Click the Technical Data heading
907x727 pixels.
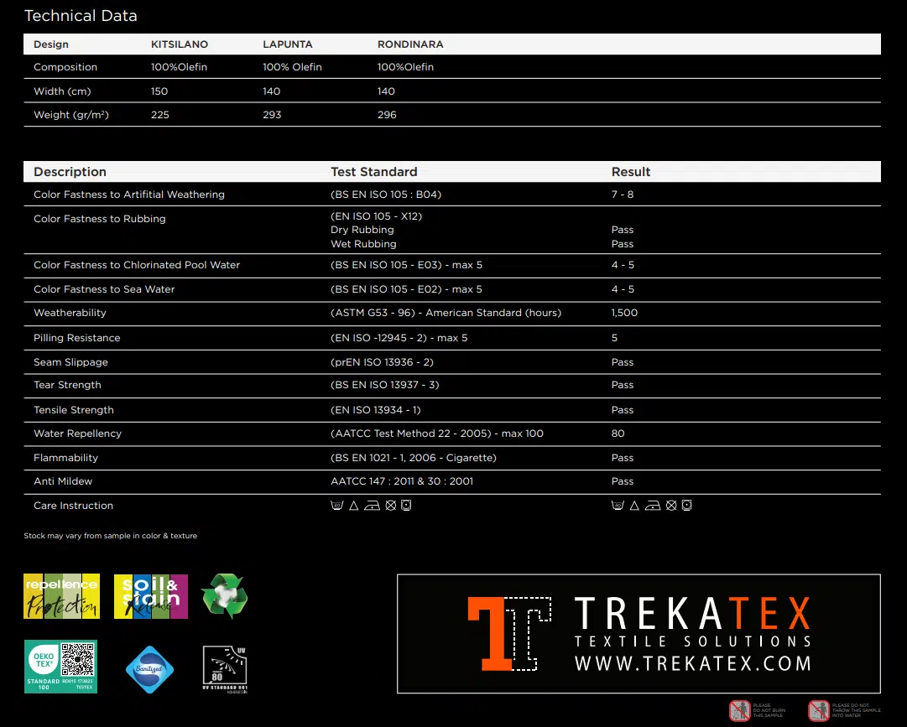click(x=81, y=16)
